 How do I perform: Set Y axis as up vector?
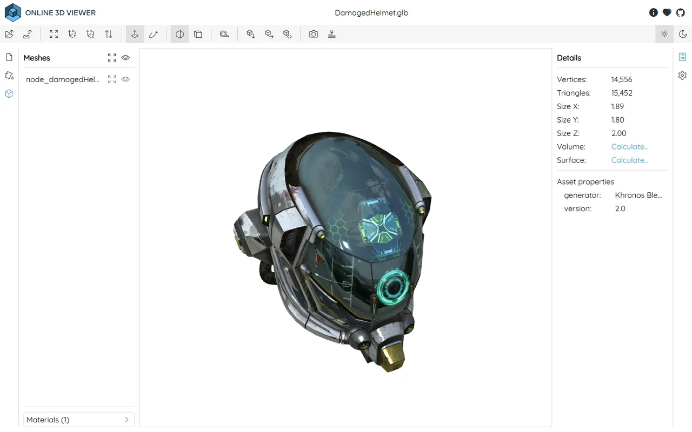click(72, 34)
